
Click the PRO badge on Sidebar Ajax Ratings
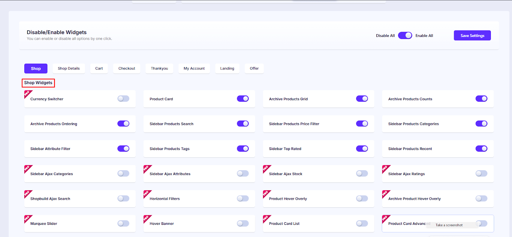(385, 169)
